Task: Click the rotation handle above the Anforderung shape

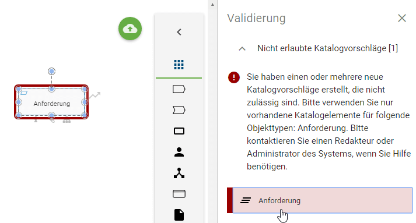Action: click(51, 71)
